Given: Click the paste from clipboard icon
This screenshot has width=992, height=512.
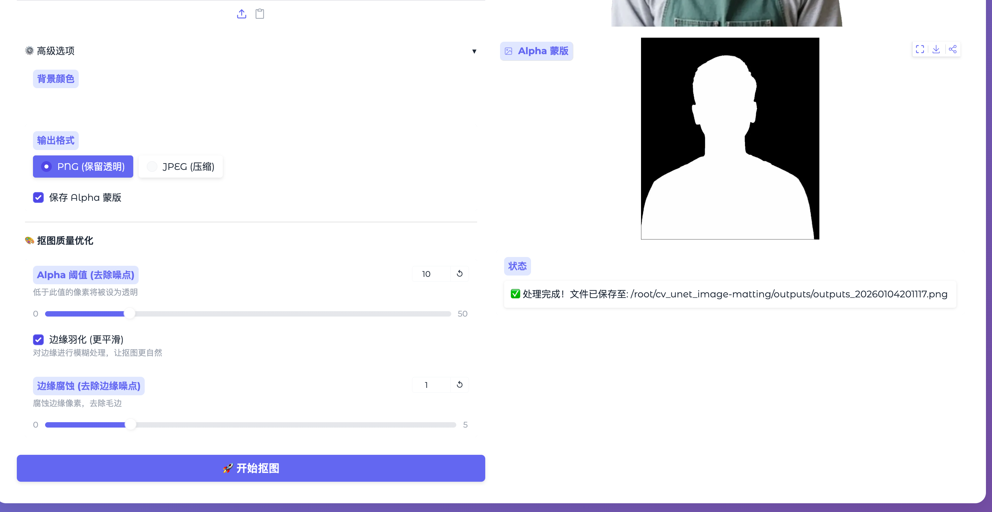Looking at the screenshot, I should point(260,14).
